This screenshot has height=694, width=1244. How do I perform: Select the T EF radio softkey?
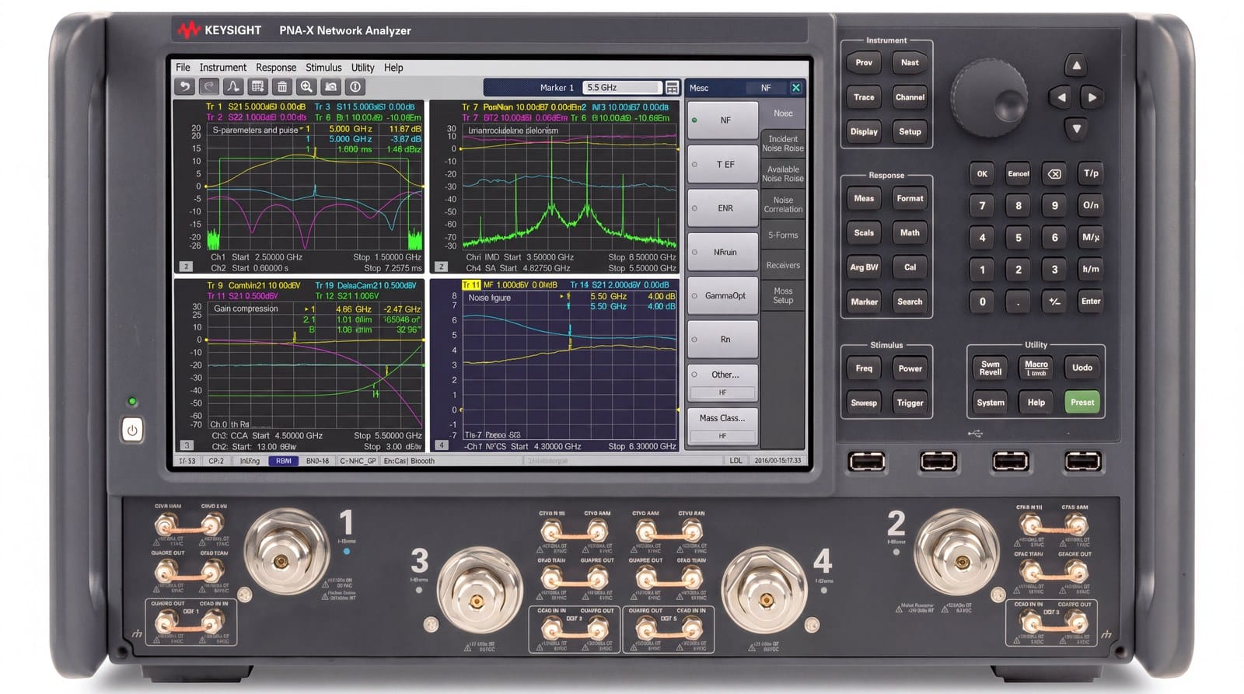722,164
